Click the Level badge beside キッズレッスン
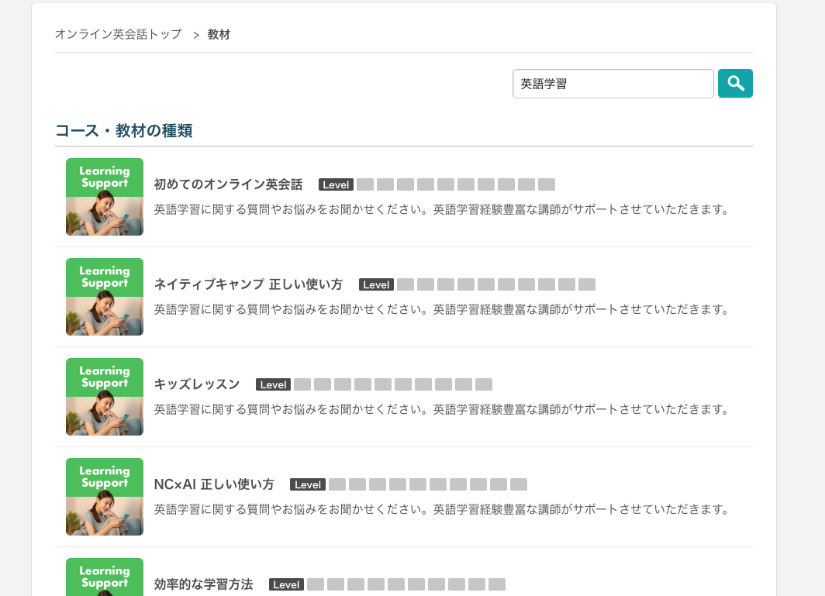This screenshot has width=825, height=596. click(273, 384)
